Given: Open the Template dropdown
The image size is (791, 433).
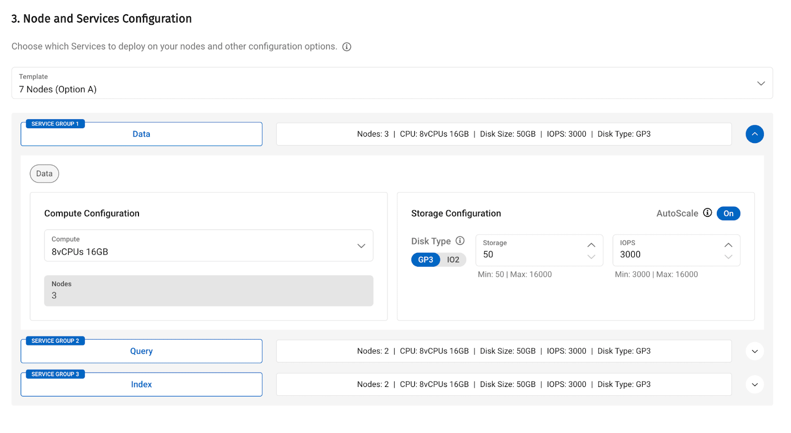Looking at the screenshot, I should (392, 83).
